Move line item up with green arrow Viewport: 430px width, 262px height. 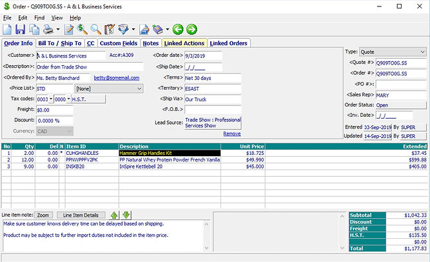[114, 215]
